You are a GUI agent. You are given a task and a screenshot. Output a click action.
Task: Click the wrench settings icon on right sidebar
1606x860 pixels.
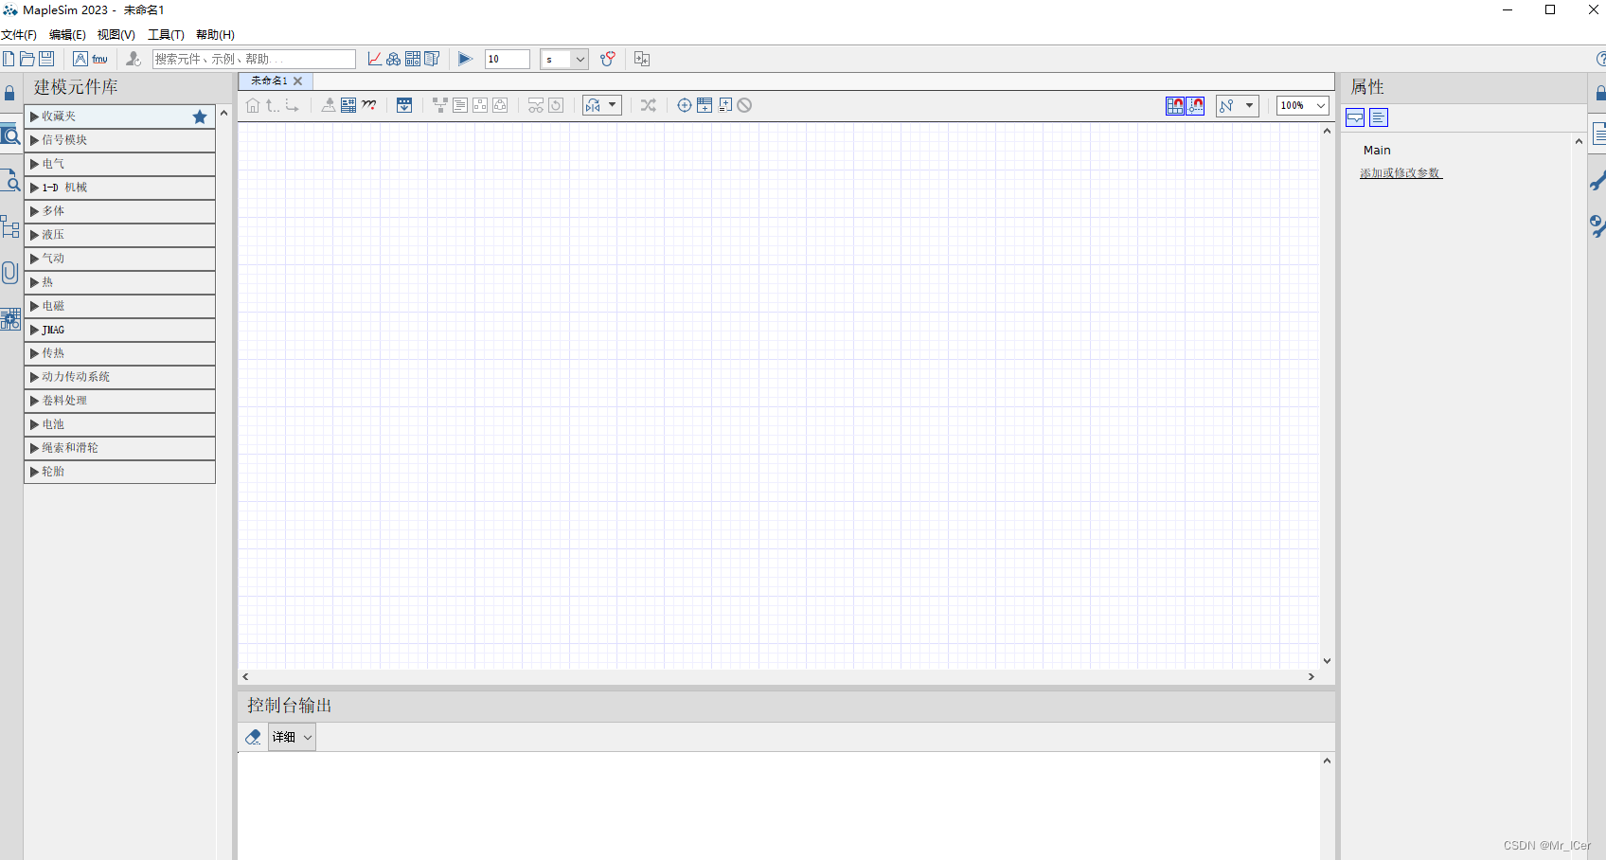pyautogui.click(x=1598, y=180)
